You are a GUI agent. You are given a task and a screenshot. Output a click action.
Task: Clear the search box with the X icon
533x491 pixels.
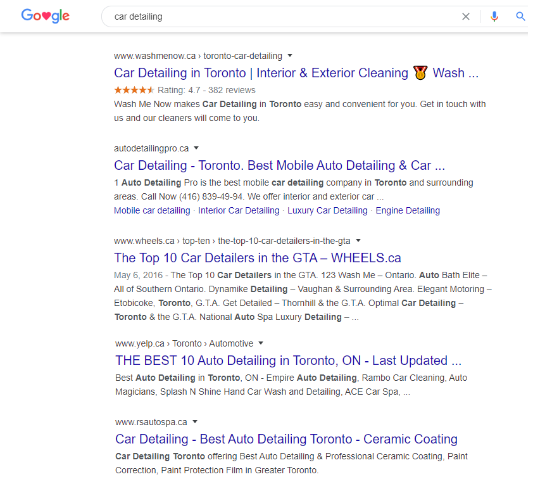click(466, 16)
